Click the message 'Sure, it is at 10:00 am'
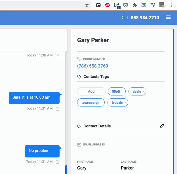Image resolution: width=177 pixels, height=174 pixels. [34, 98]
